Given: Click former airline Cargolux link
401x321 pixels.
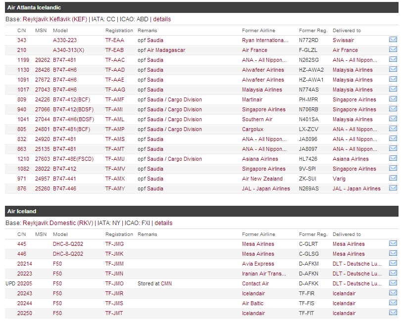Looking at the screenshot, I should [x=252, y=129].
